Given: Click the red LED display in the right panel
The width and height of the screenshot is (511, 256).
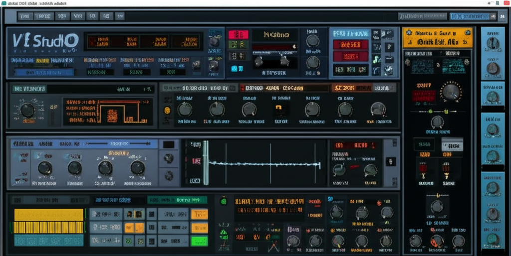Looking at the screenshot, I should coord(424,96).
